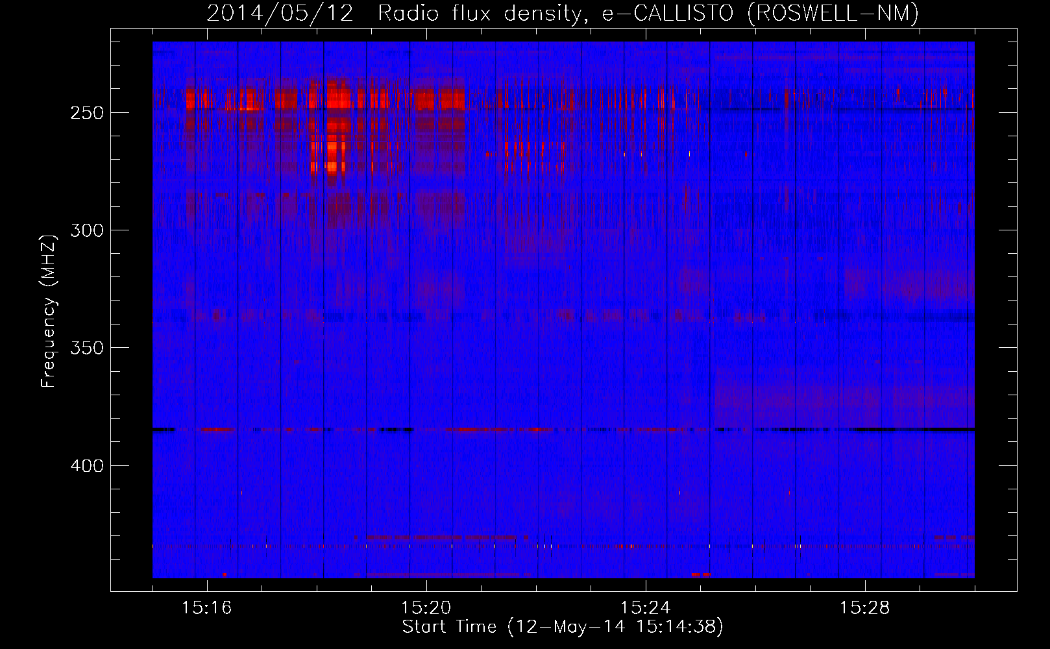Viewport: 1050px width, 649px height.
Task: Select the 350 frequency tick label
Action: 86,348
